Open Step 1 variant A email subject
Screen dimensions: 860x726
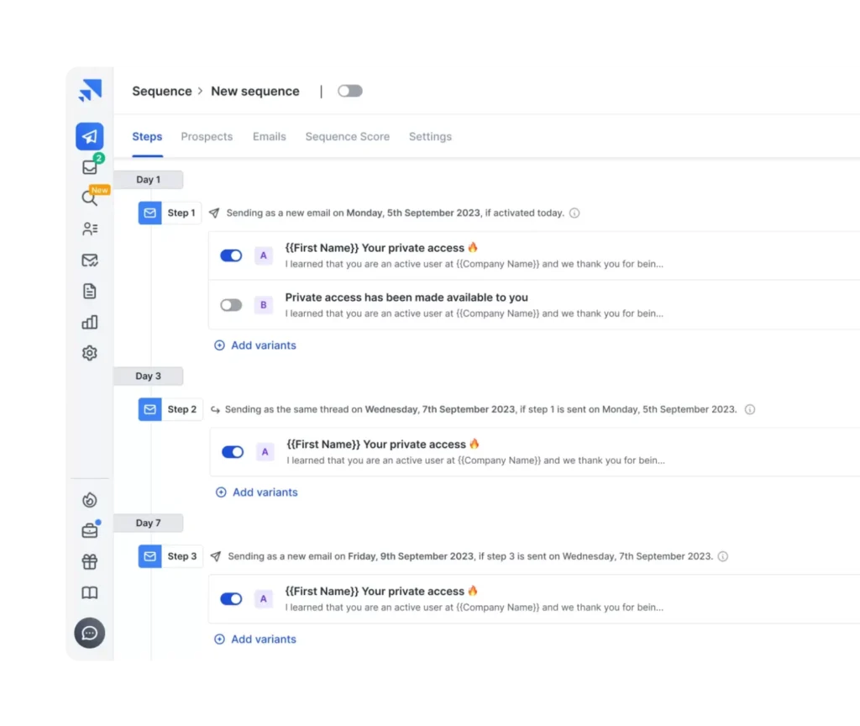coord(381,248)
